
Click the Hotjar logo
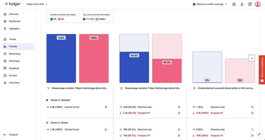click(x=13, y=4)
